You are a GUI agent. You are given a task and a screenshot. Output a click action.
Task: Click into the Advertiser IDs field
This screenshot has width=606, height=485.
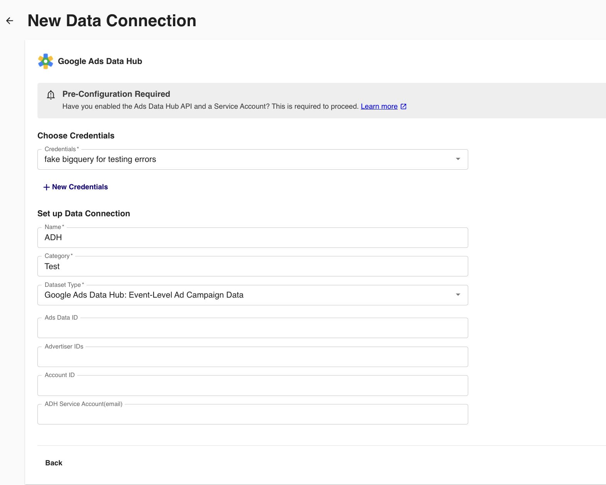pyautogui.click(x=252, y=357)
